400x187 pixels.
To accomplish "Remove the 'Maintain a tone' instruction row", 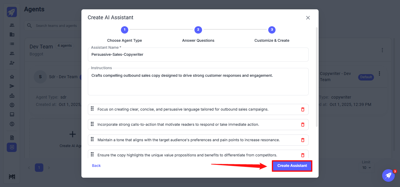I will point(302,140).
